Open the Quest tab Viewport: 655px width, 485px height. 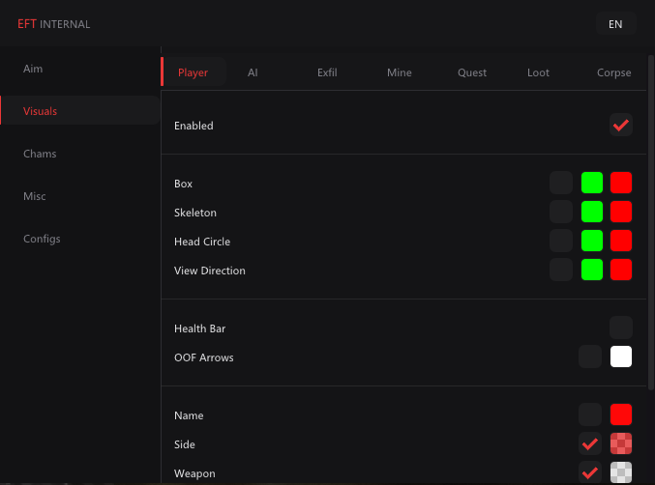click(x=472, y=72)
